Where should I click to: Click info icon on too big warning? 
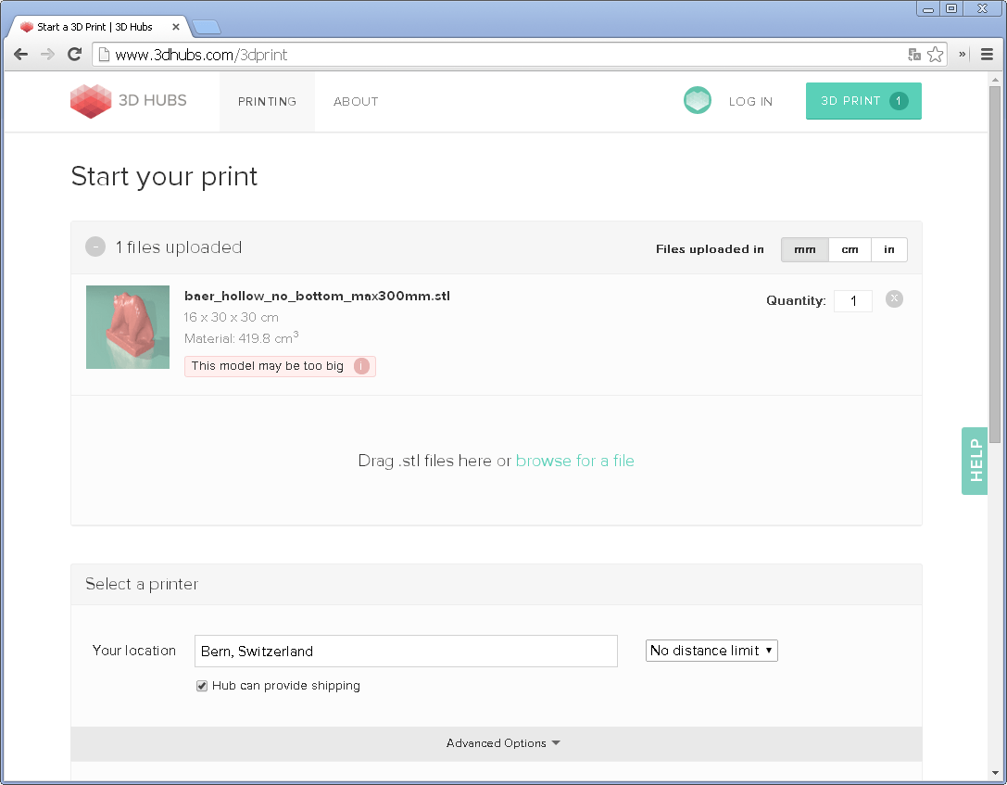coord(361,366)
